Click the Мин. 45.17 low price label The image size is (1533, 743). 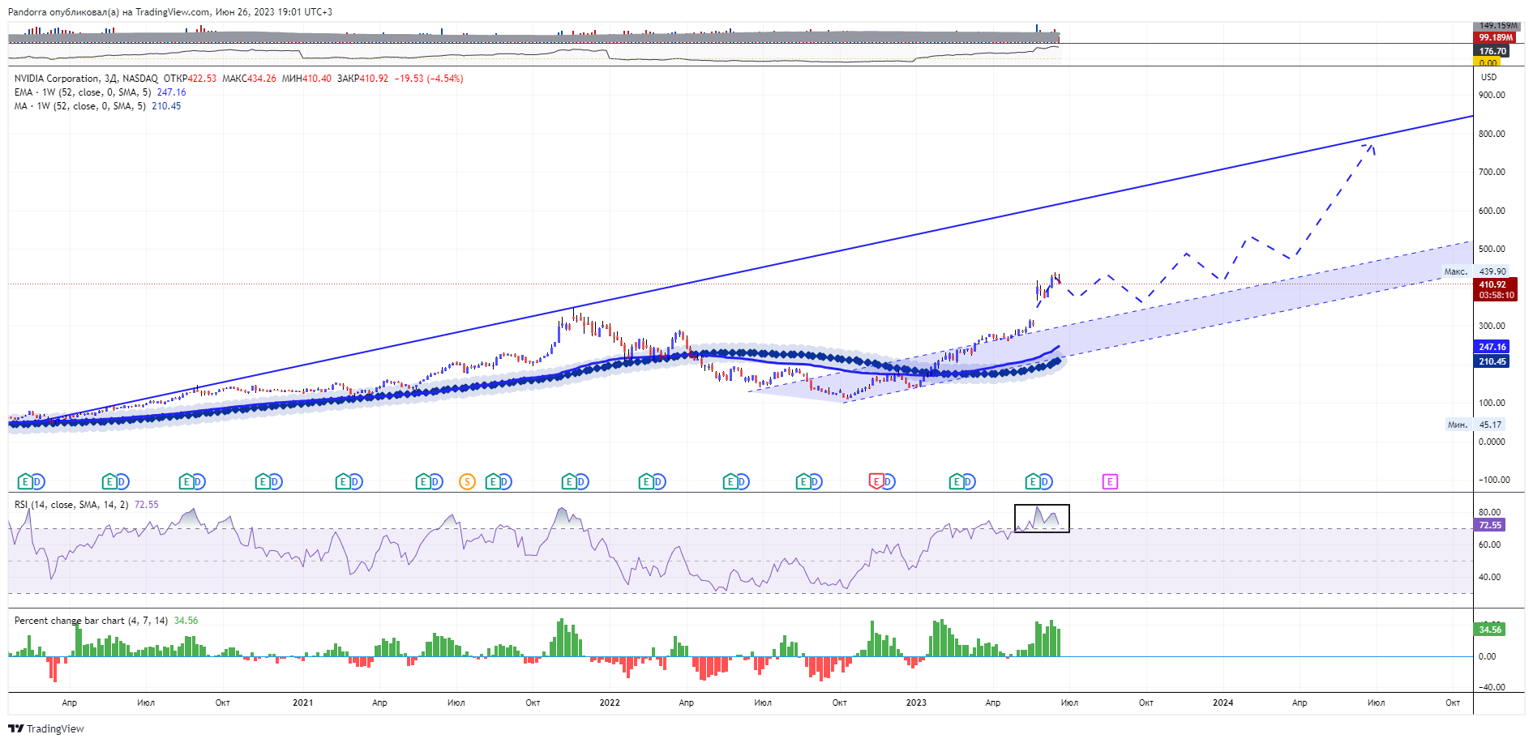click(1475, 425)
